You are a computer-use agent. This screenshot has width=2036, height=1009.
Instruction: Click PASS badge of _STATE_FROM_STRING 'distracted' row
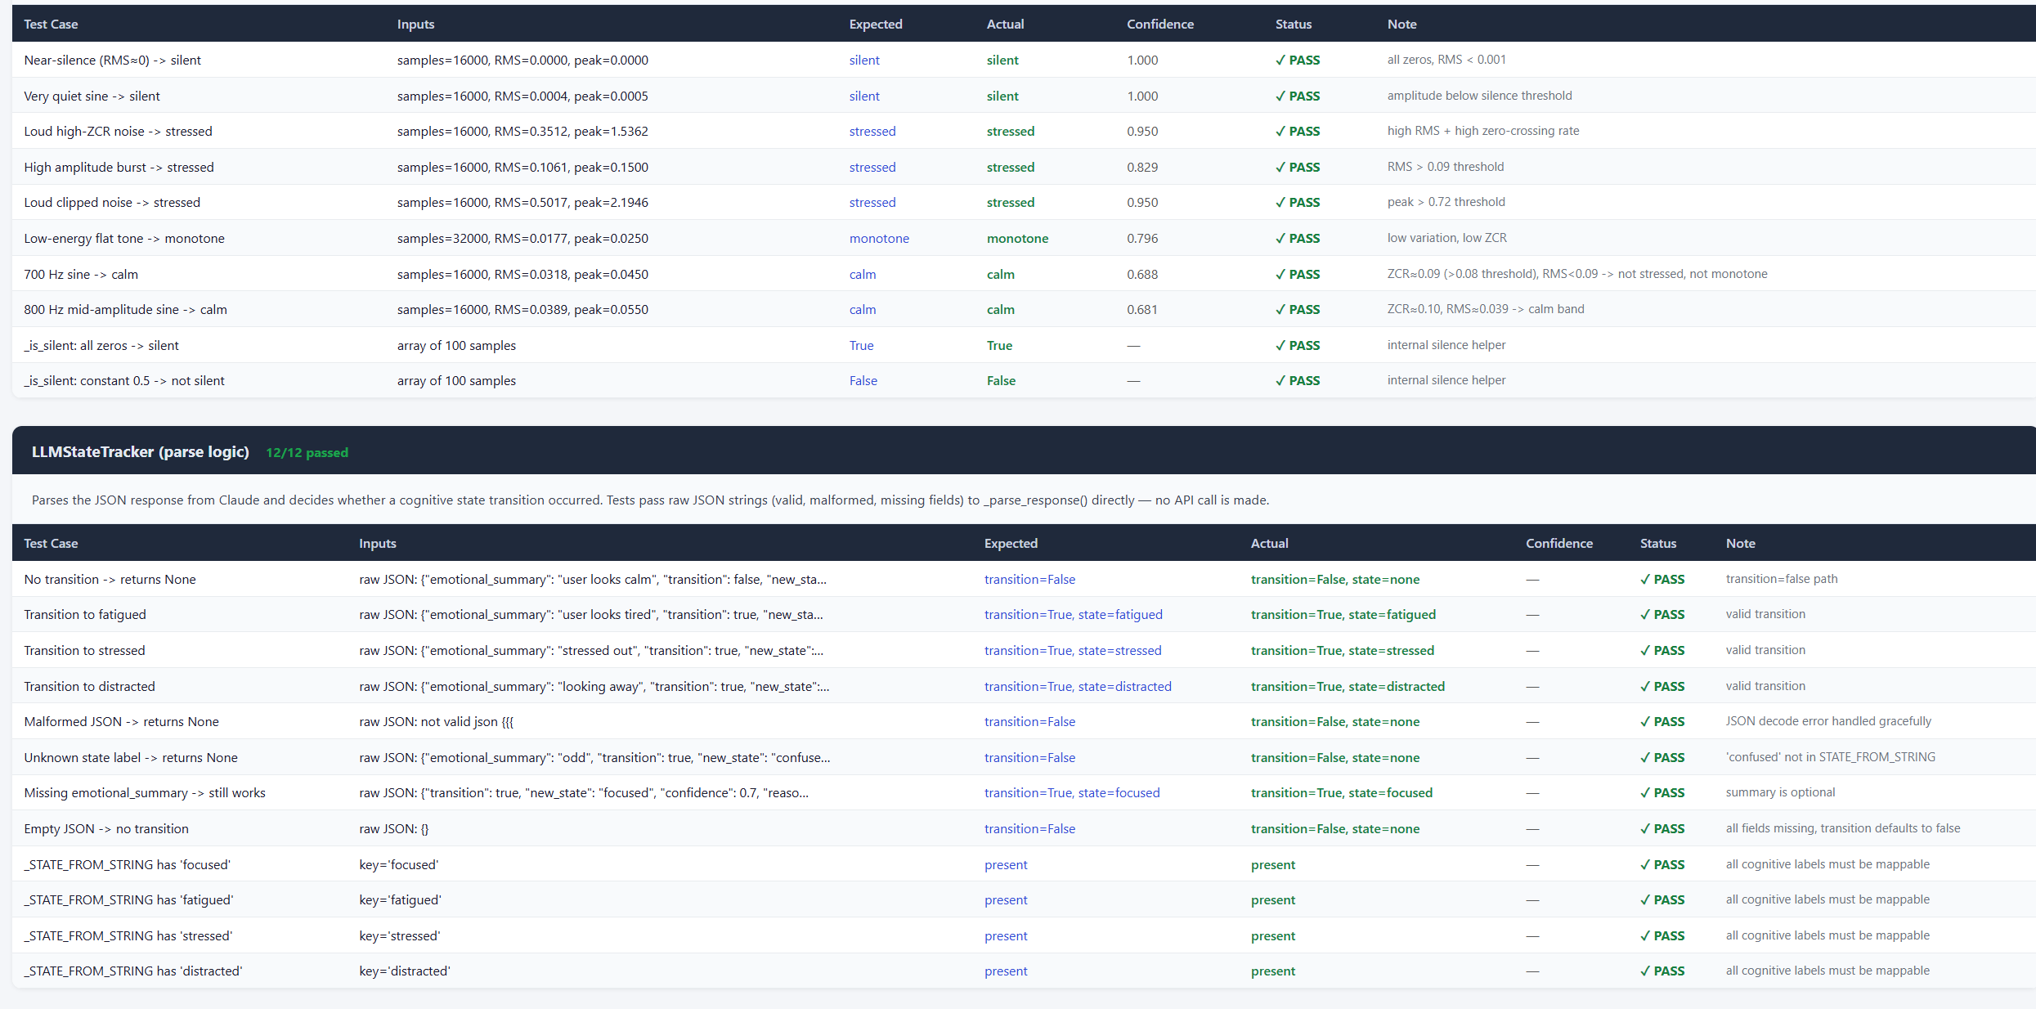click(x=1662, y=971)
